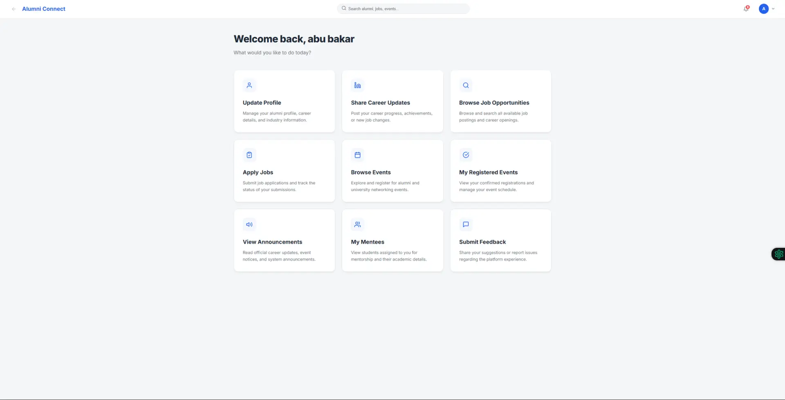
Task: Go back using the left arrow
Action: [x=13, y=9]
